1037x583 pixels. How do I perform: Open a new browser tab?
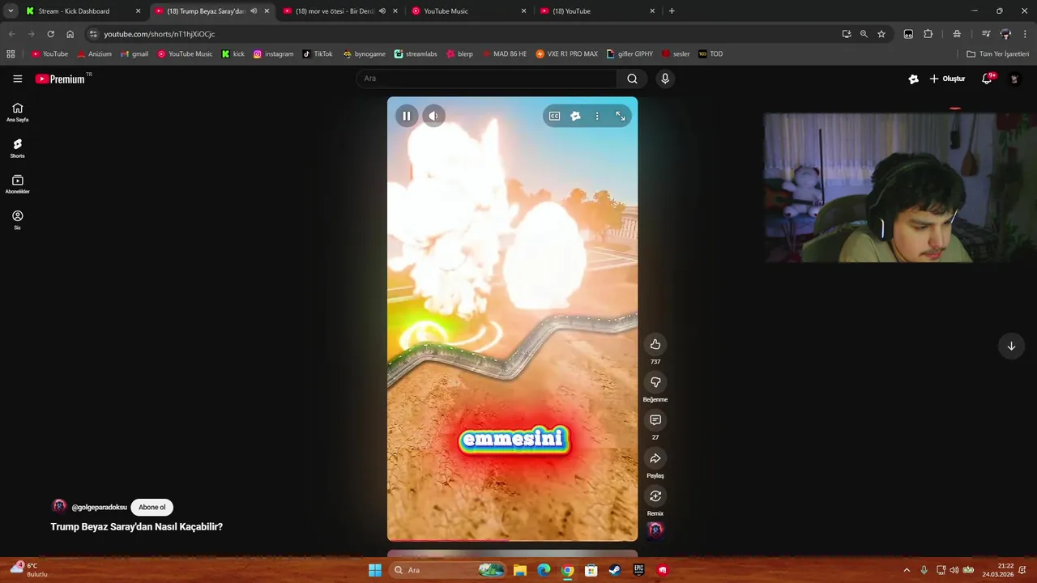pyautogui.click(x=672, y=11)
